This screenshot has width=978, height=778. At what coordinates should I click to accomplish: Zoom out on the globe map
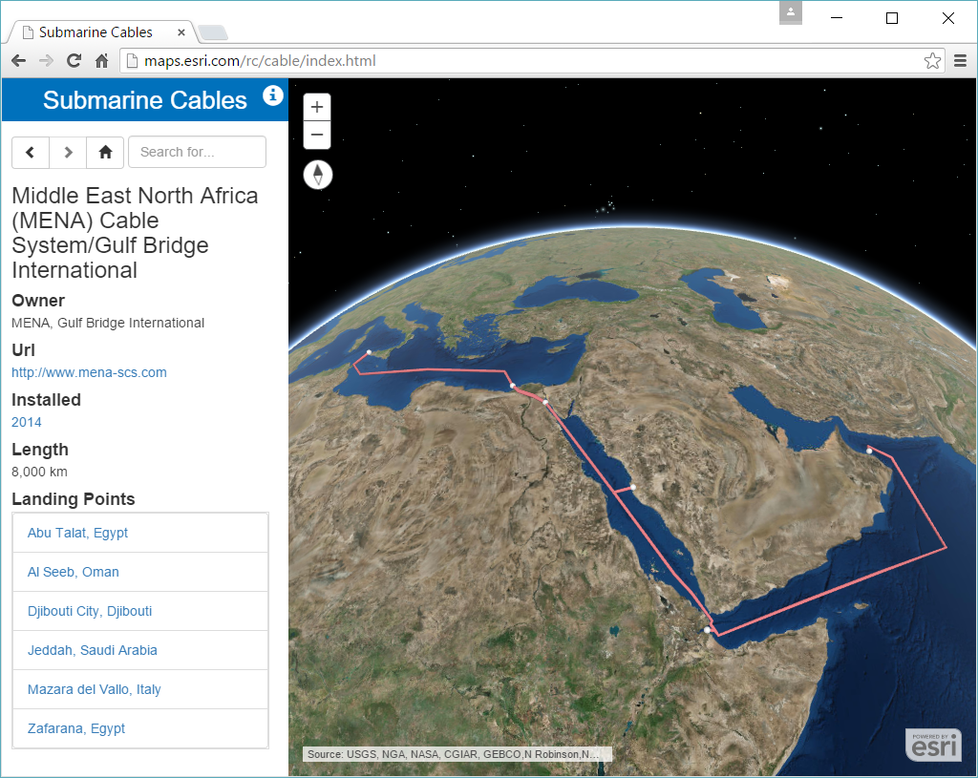[317, 135]
